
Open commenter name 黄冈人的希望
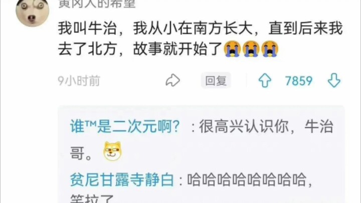97,4
